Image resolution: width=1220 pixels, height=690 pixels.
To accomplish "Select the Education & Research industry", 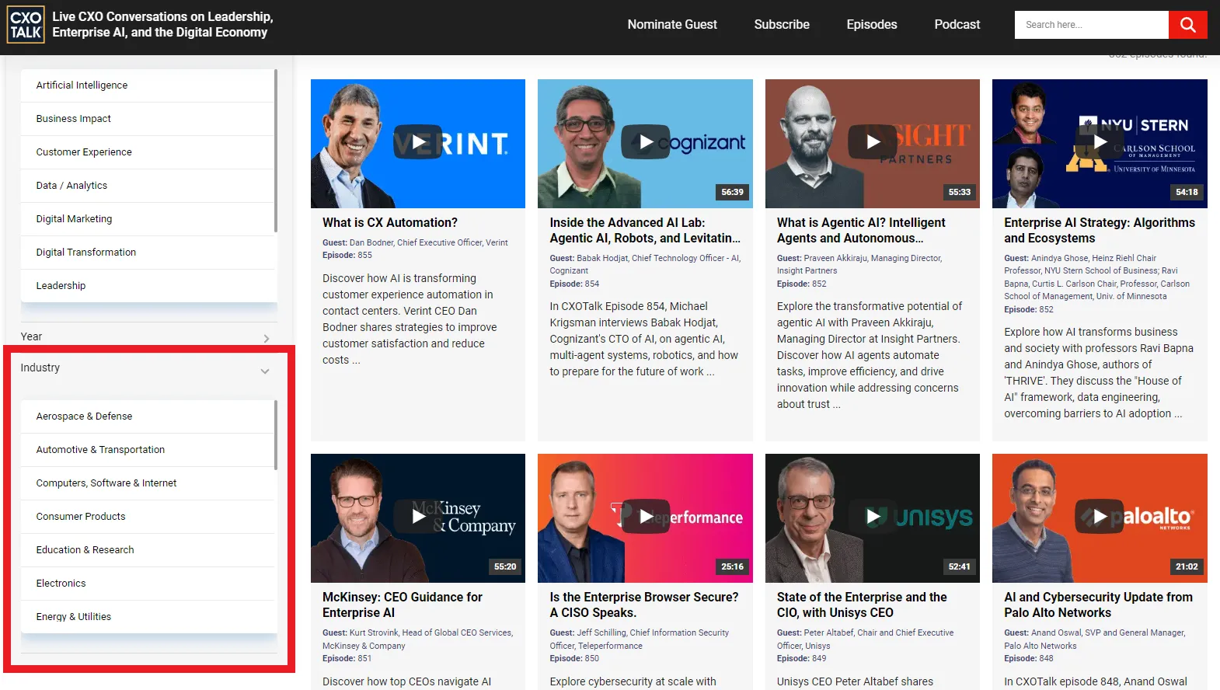I will [148, 550].
